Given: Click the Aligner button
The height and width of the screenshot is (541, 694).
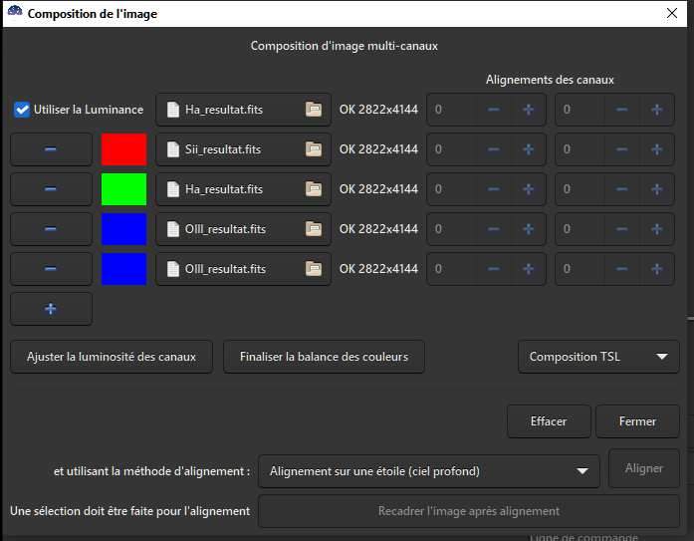Looking at the screenshot, I should [644, 468].
